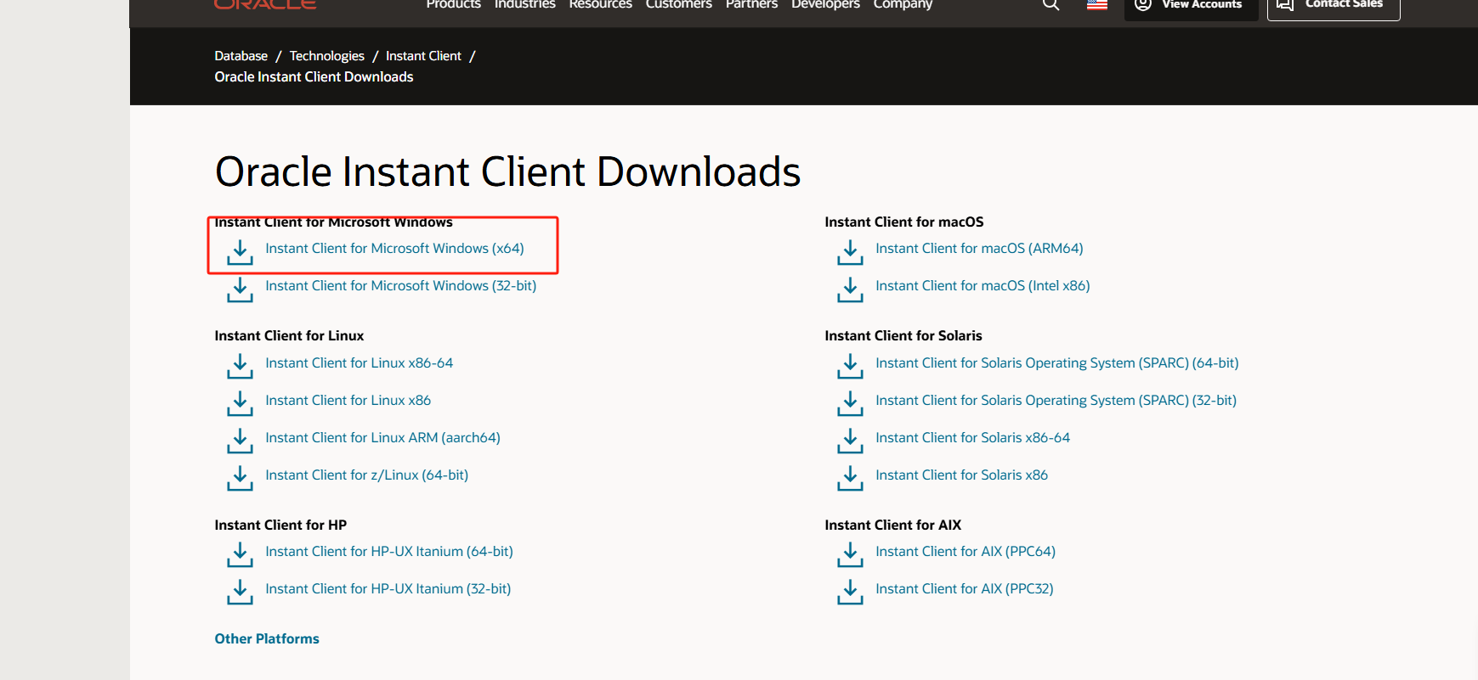Screen dimensions: 1478x680
Task: Open Instant Client for HP-UX Itanium (64-bit) link
Action: pos(389,552)
